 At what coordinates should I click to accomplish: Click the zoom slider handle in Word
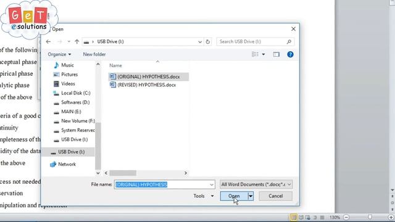[x=370, y=217]
